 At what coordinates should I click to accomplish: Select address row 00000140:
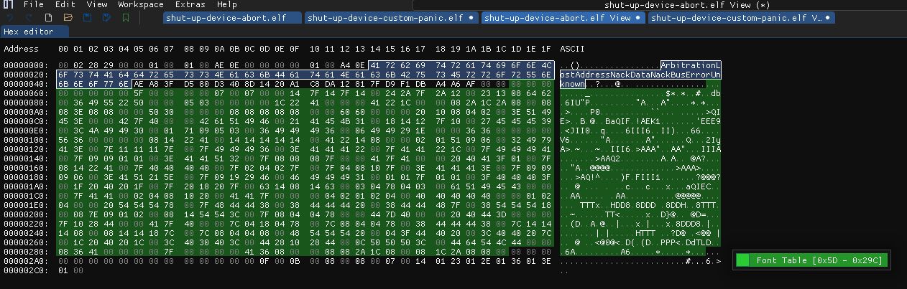point(27,158)
